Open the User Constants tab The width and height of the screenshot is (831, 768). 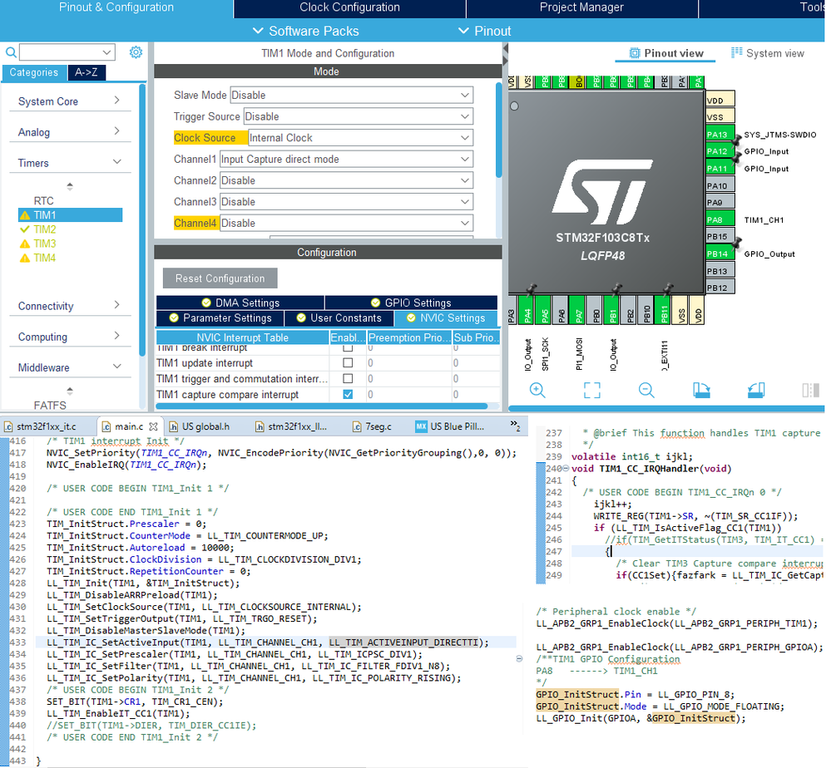click(x=339, y=318)
